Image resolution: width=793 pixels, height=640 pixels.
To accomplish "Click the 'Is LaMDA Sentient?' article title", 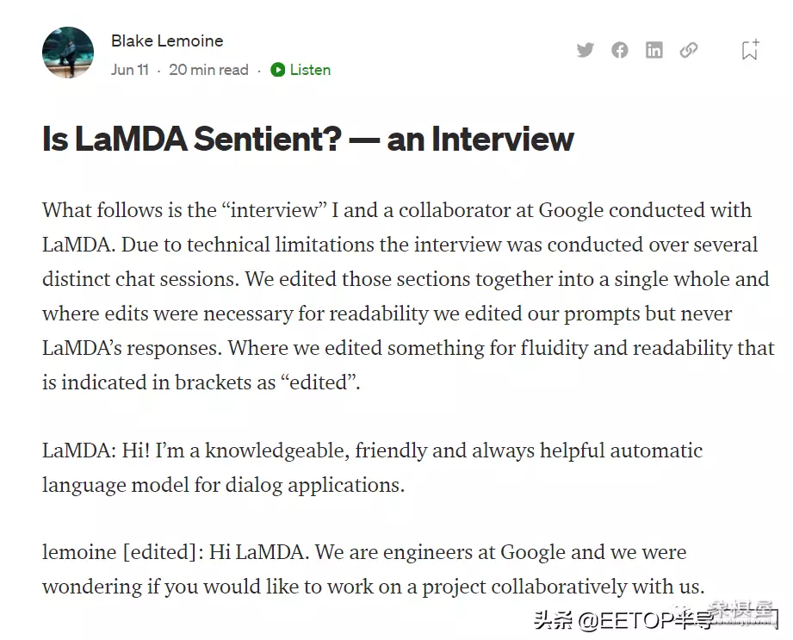I will (x=307, y=139).
